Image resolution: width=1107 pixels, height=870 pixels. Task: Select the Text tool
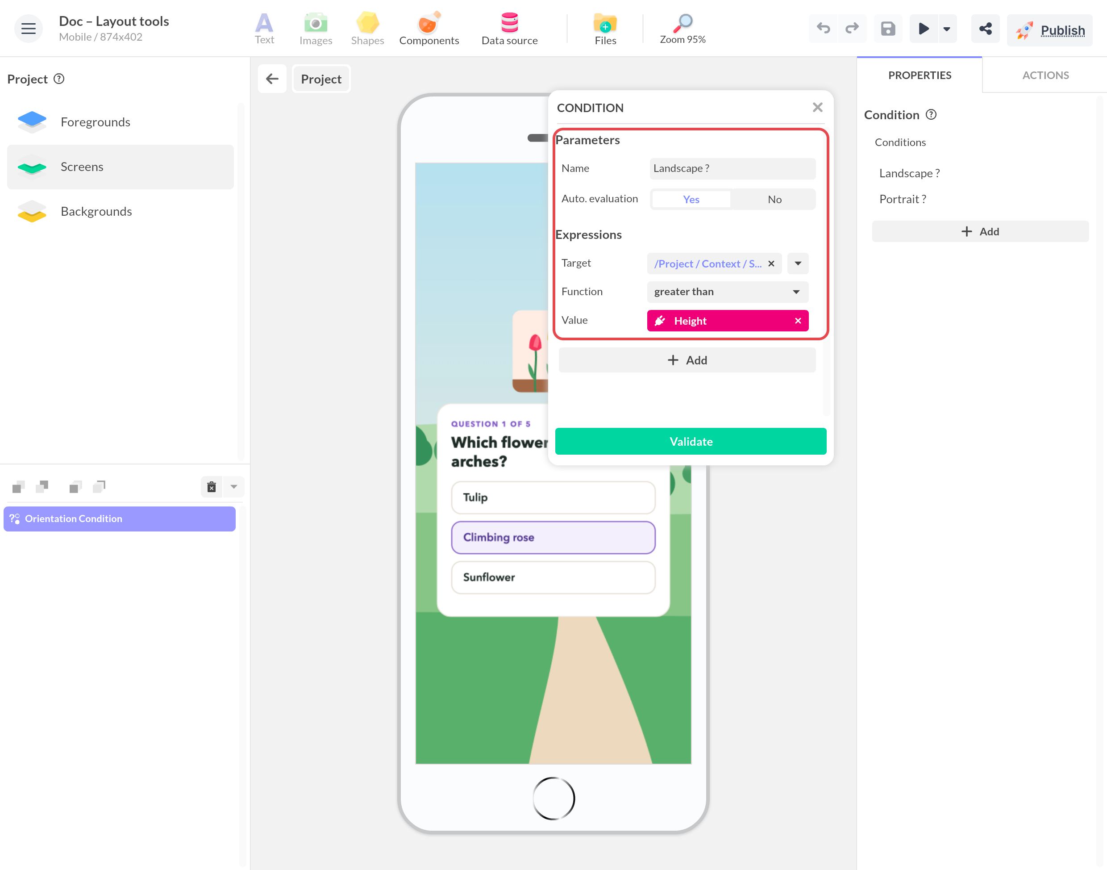264,29
